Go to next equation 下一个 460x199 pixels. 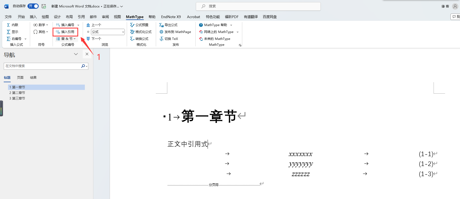click(x=94, y=39)
